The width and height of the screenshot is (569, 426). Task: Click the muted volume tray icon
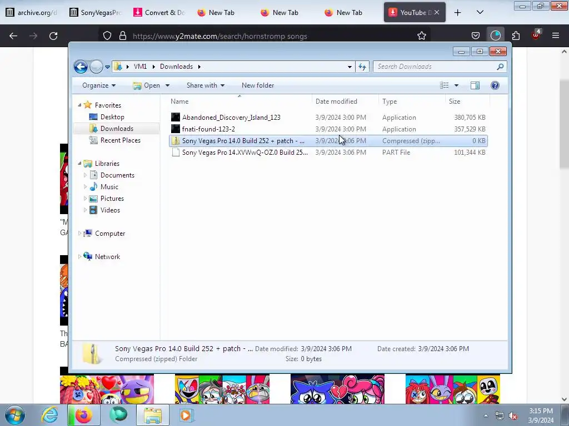point(513,415)
